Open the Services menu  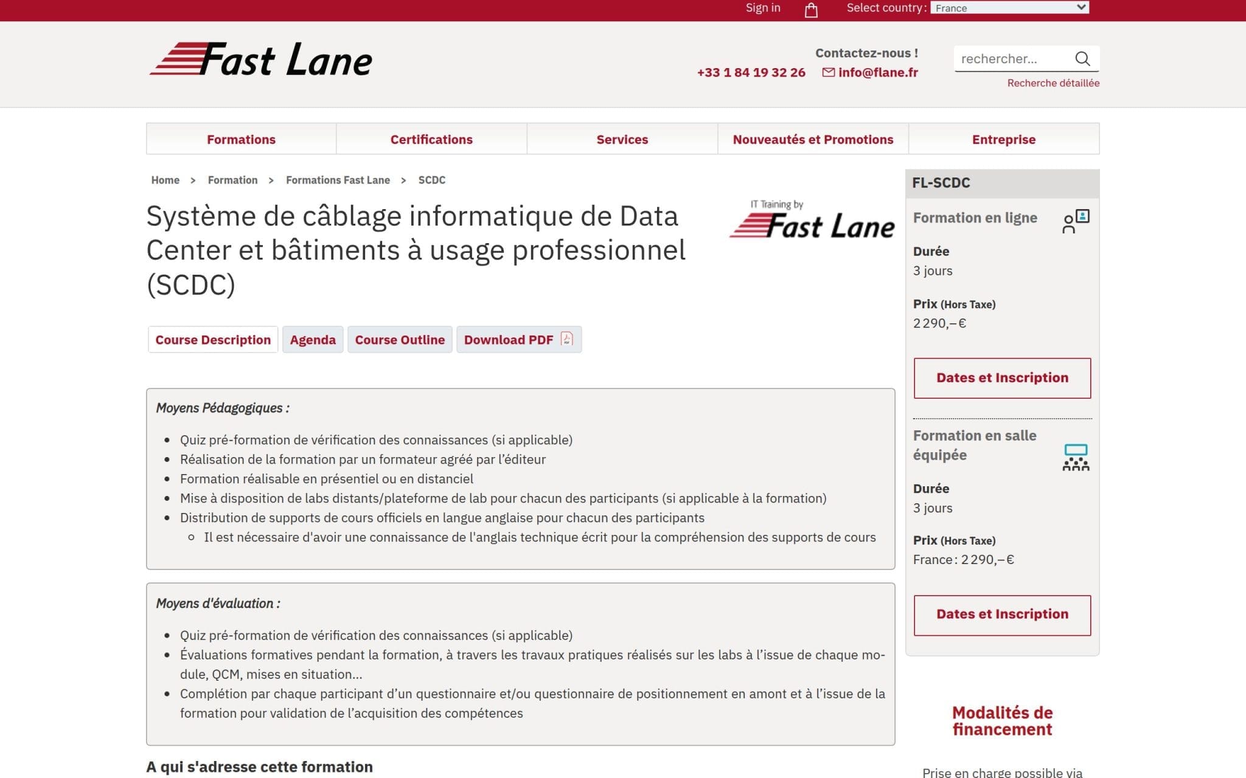coord(622,139)
